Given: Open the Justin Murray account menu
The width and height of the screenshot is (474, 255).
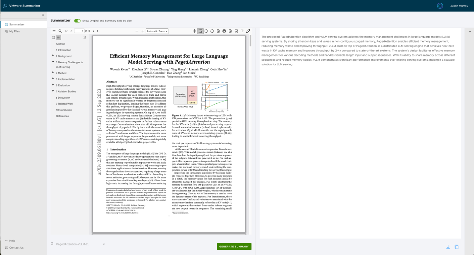Looking at the screenshot, I should pyautogui.click(x=460, y=6).
